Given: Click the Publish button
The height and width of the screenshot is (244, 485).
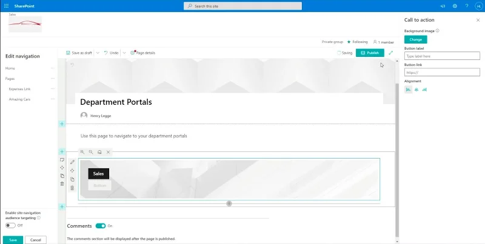Looking at the screenshot, I should point(370,53).
